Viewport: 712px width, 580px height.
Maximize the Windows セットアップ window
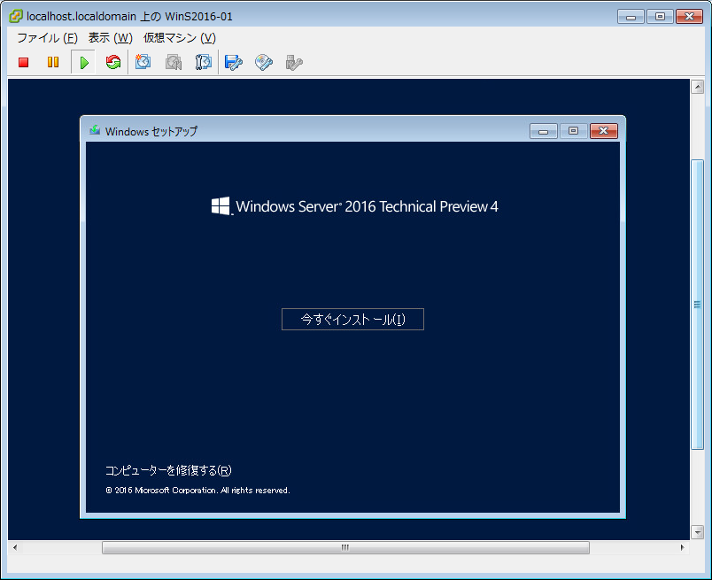[x=574, y=131]
